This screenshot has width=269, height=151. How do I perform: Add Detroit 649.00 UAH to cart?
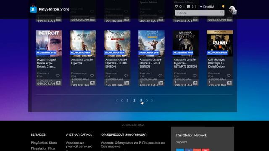point(58,83)
